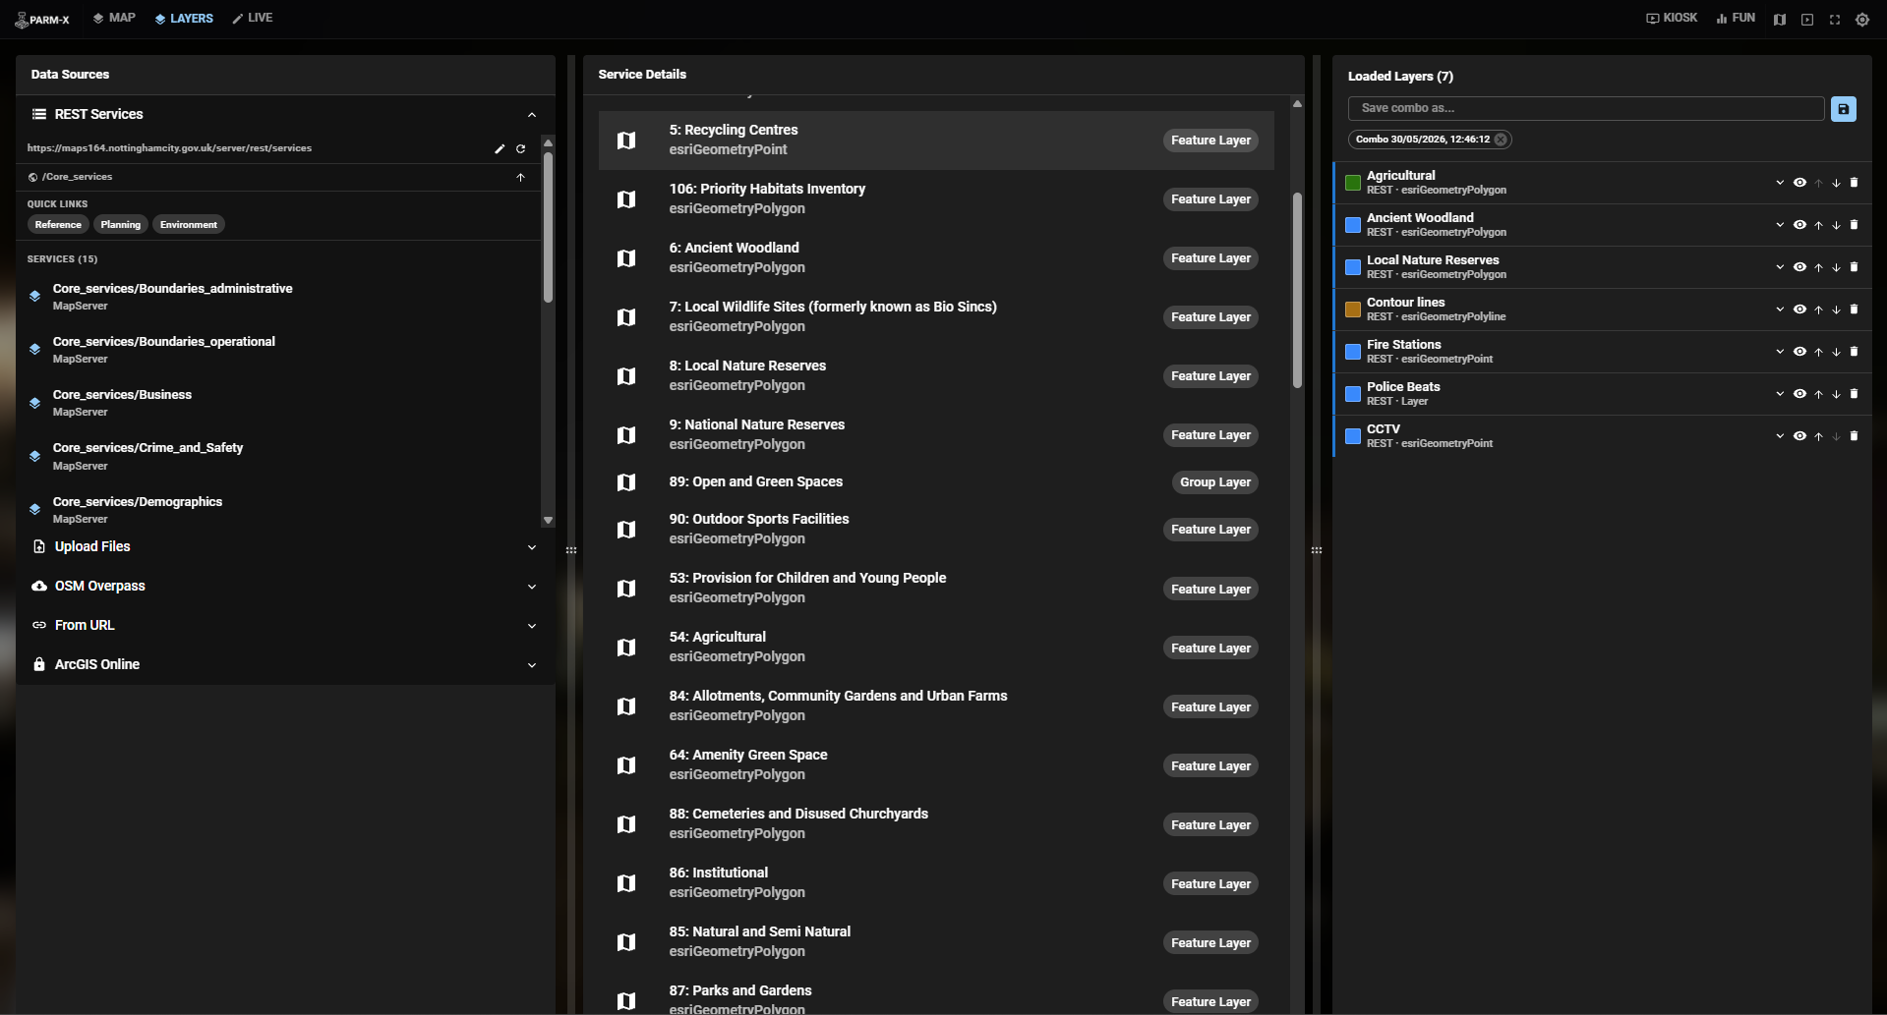Click Group Layer badge for Open and Green Spaces
Viewport: 1887px width, 1015px height.
pos(1215,482)
